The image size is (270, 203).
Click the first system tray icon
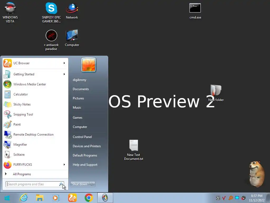(x=218, y=198)
